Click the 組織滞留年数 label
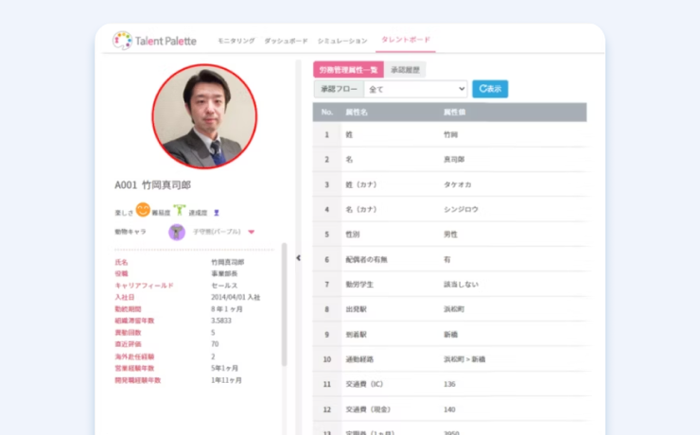This screenshot has height=435, width=700. click(134, 321)
